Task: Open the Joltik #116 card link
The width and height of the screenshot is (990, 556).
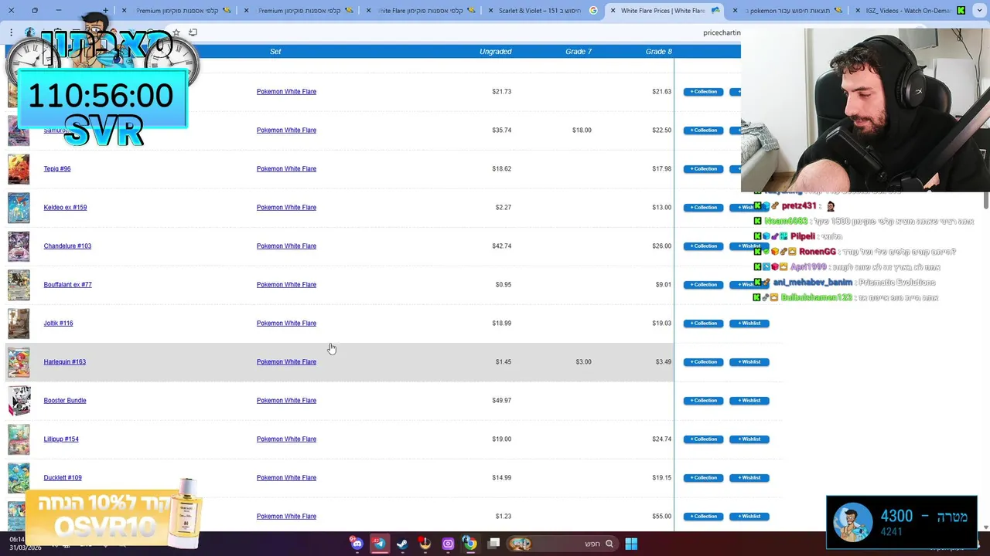Action: [58, 324]
